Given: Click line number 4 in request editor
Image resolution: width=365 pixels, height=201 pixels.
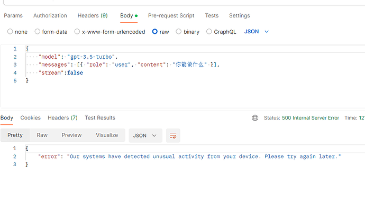Looking at the screenshot, I should pyautogui.click(x=15, y=73).
